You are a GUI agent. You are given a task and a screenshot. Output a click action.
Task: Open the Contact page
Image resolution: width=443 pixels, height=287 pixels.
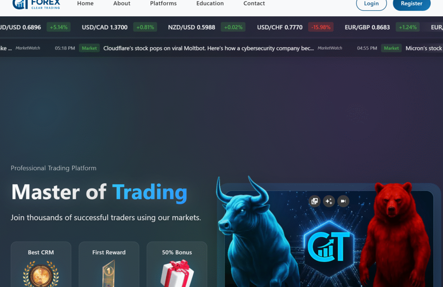tap(254, 3)
